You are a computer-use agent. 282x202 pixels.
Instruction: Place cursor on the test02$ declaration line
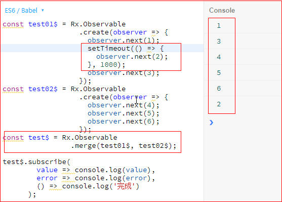pyautogui.click(x=64, y=89)
